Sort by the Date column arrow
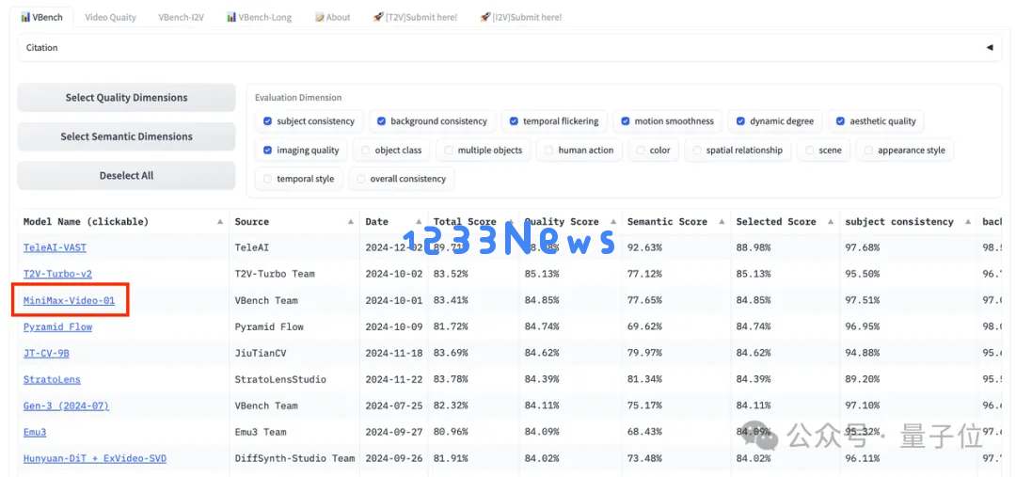 419,222
